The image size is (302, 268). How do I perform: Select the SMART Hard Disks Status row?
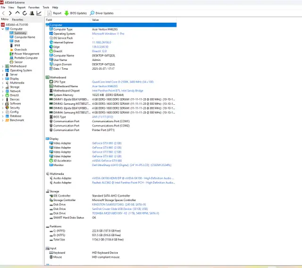coord(111,218)
